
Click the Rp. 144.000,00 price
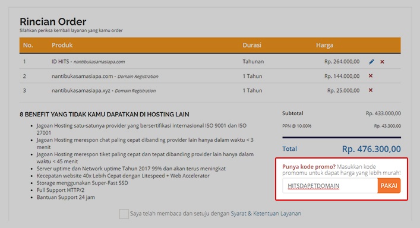pos(342,76)
